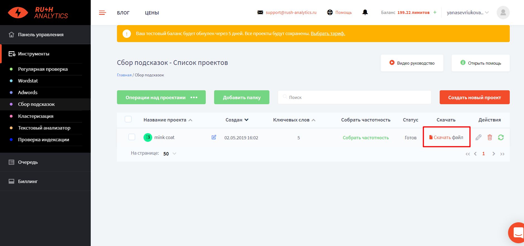Click the mink coat project name

click(164, 137)
